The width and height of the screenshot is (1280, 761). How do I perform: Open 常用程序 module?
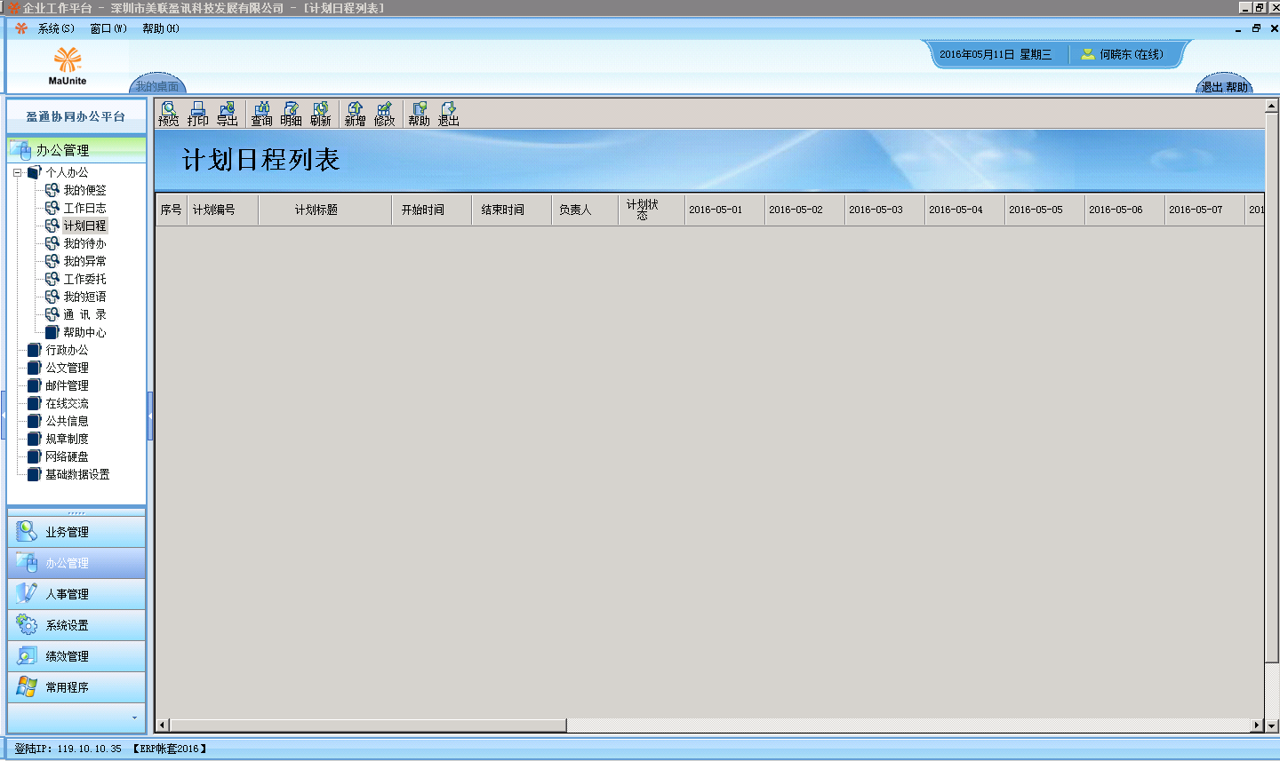coord(76,687)
